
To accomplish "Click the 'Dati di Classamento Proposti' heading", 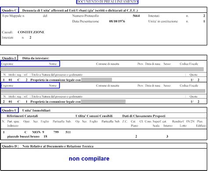I will [x=144, y=116].
